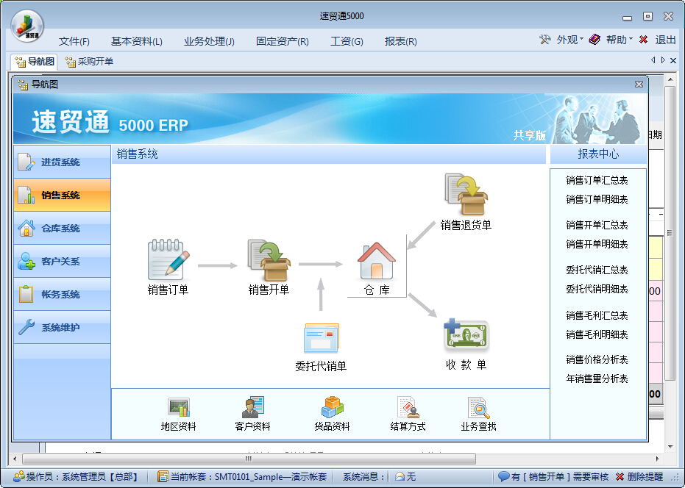Viewport: 685px width, 488px height.
Task: Click the 操作员 status bar entry
Action: point(75,477)
